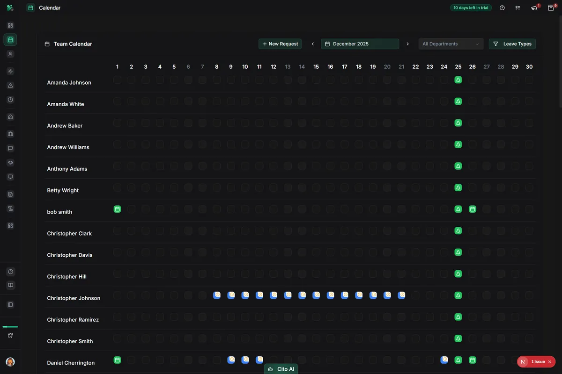This screenshot has height=374, width=562.
Task: Open the dashboard icon below the app logo
Action: click(x=10, y=26)
